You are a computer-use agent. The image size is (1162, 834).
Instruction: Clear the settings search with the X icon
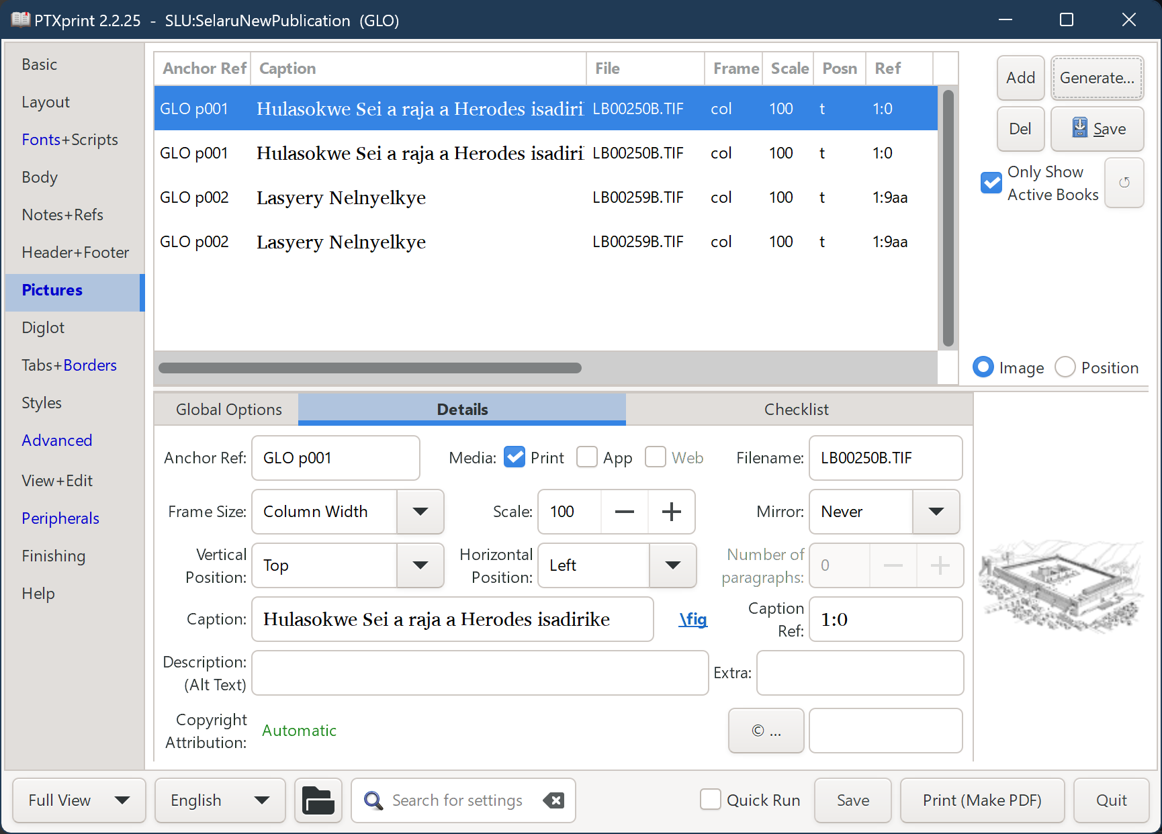click(x=553, y=800)
